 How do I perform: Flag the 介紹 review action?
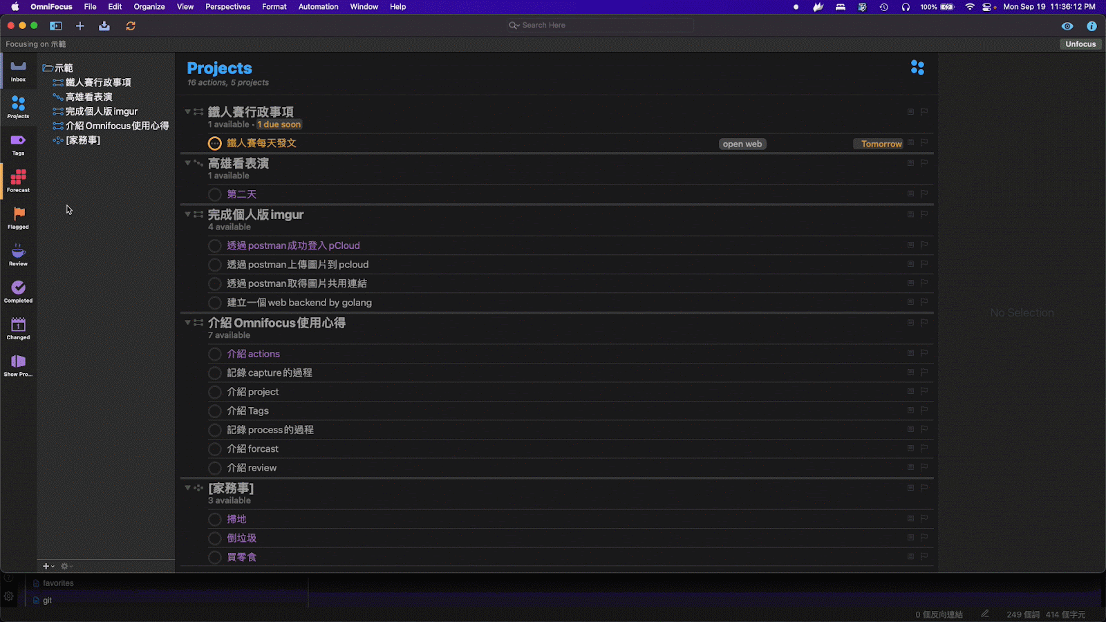coord(924,467)
